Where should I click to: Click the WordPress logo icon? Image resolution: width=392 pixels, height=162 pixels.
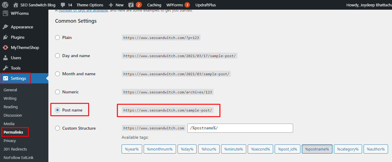6,5
